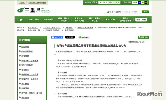Open 健康教育 in sidebar
The height and width of the screenshot is (100, 166).
click(25, 88)
